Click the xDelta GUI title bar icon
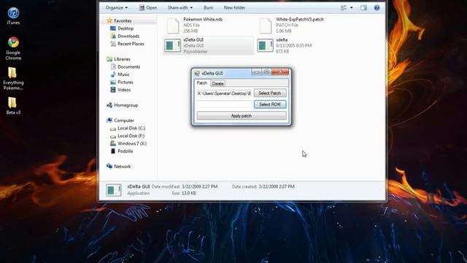467x263 pixels. coord(197,73)
